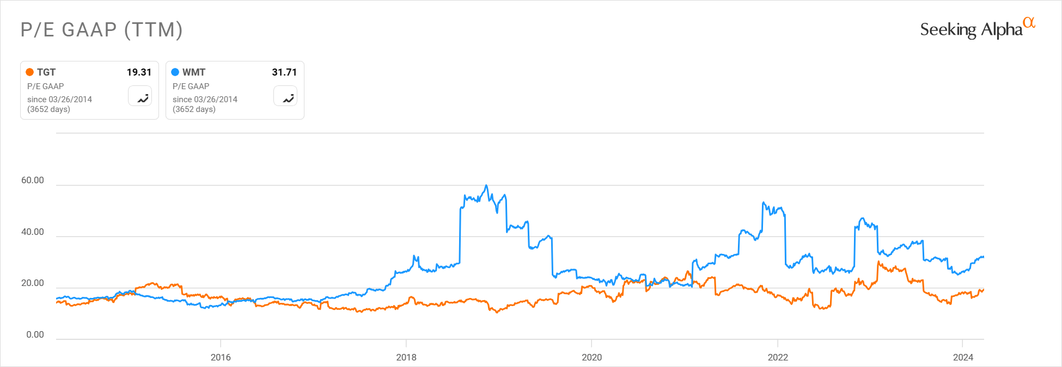Click the 2020 x-axis label
Screen dimensions: 1062x367
[592, 357]
